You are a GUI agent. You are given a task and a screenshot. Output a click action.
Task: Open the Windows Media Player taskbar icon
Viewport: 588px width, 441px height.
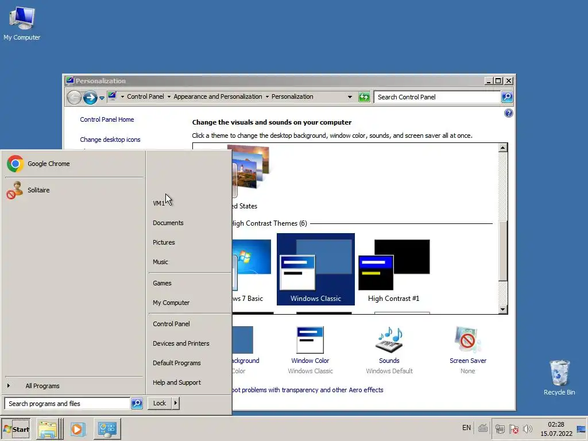[78, 429]
